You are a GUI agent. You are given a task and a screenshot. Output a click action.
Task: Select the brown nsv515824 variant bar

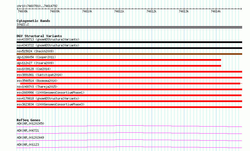(129, 54)
